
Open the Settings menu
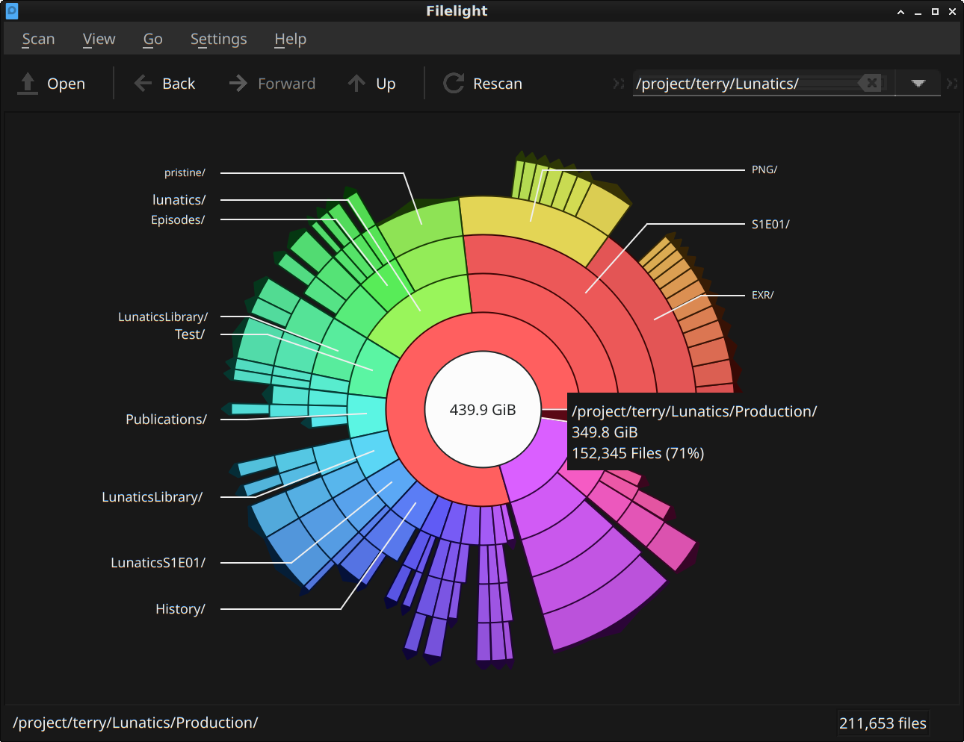tap(218, 39)
